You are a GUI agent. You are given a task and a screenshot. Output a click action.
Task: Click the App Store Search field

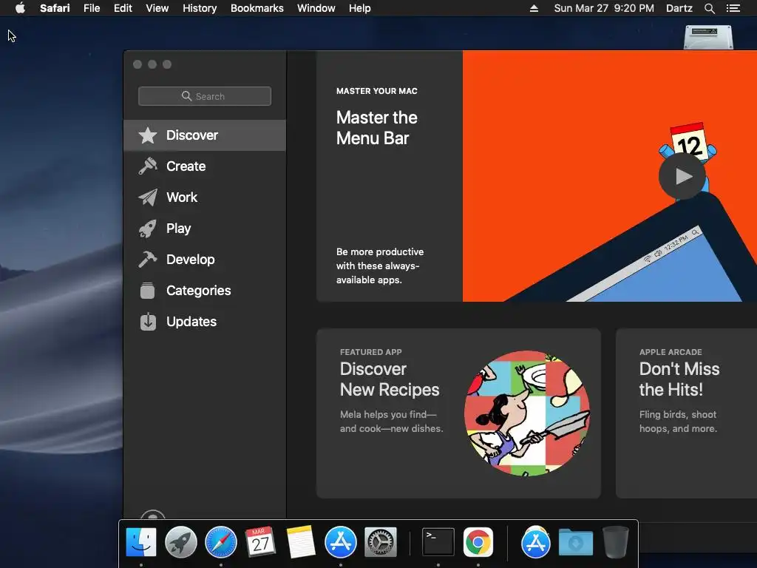coord(205,96)
